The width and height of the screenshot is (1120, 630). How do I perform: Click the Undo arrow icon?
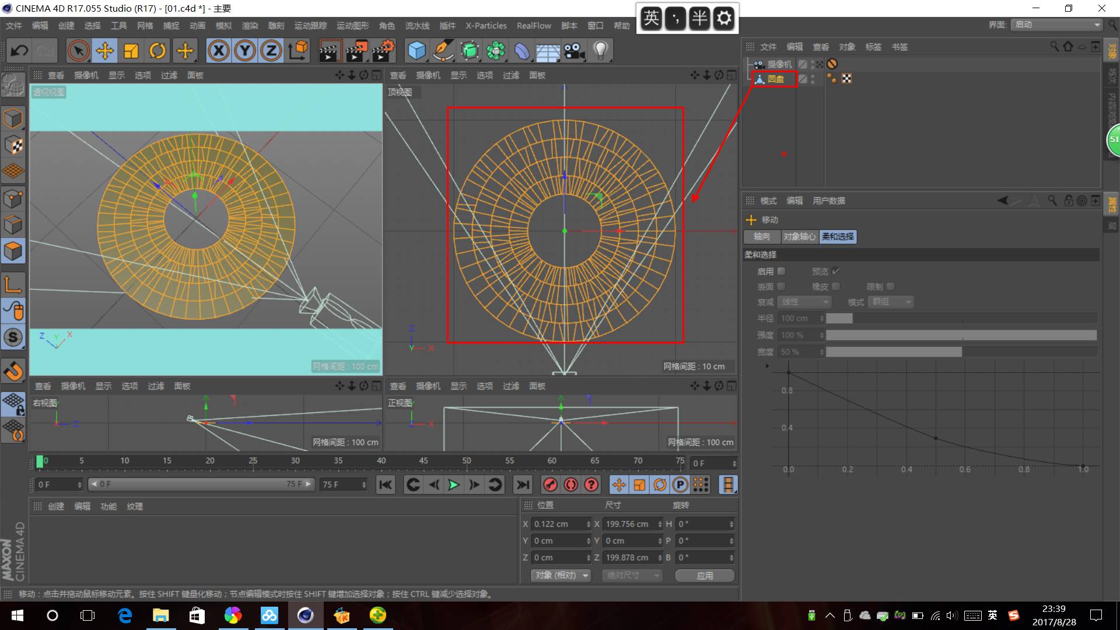(x=19, y=51)
